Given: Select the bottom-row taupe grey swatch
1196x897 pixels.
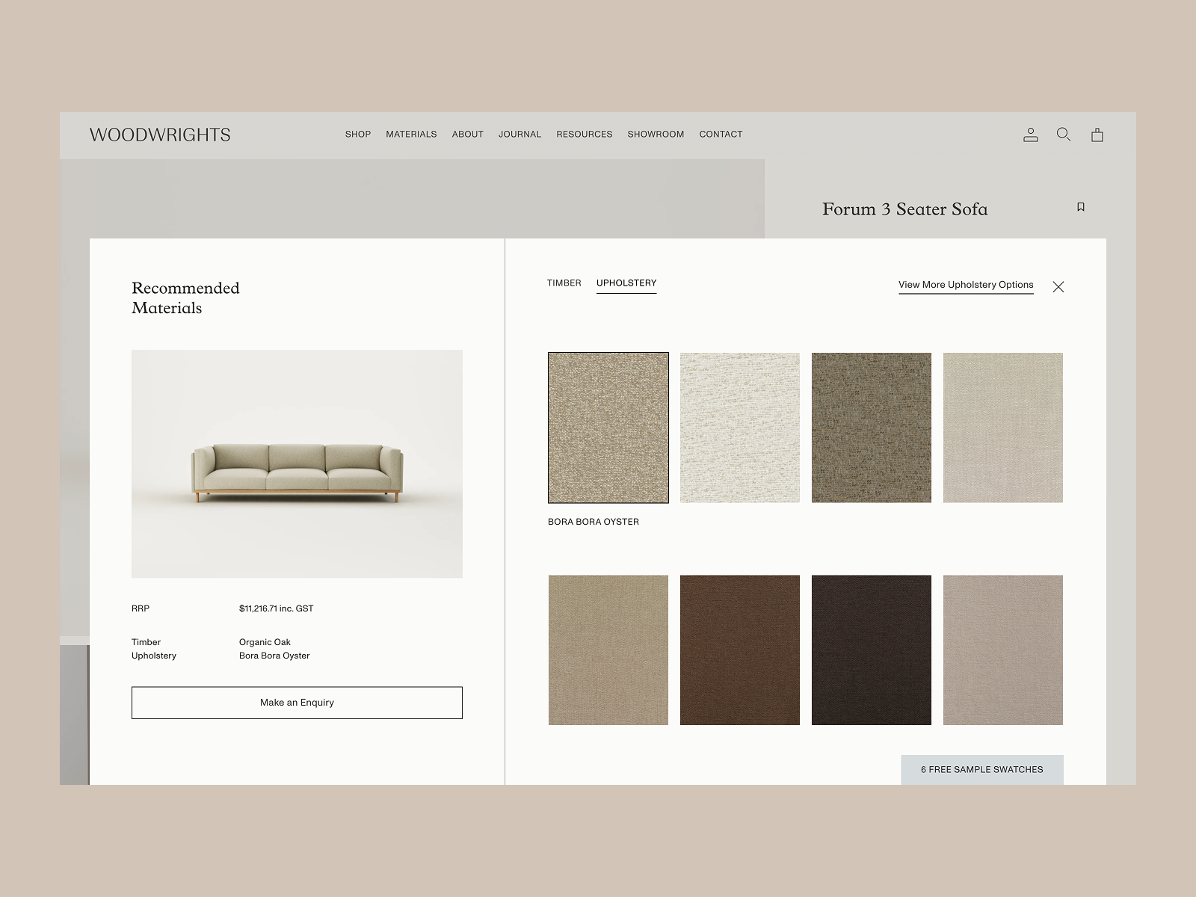Looking at the screenshot, I should pos(1003,650).
